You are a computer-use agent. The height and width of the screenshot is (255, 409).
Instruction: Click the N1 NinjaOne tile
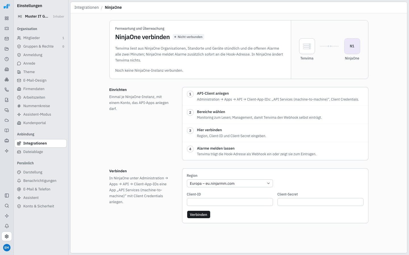coord(352,46)
